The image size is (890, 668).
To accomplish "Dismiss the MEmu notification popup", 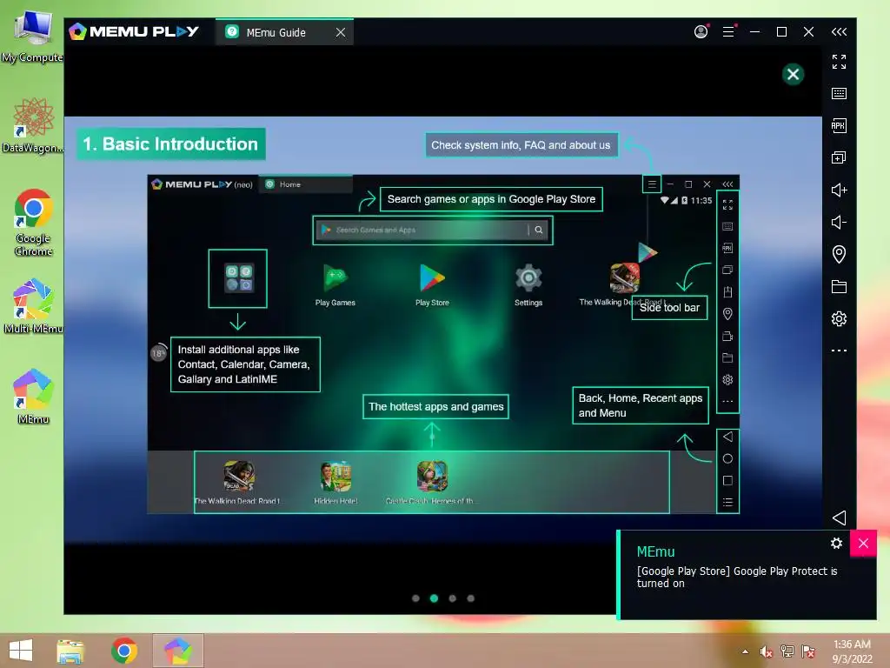I will pyautogui.click(x=863, y=543).
